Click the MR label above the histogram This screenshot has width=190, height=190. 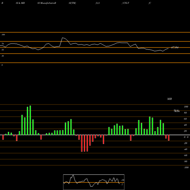(169, 99)
